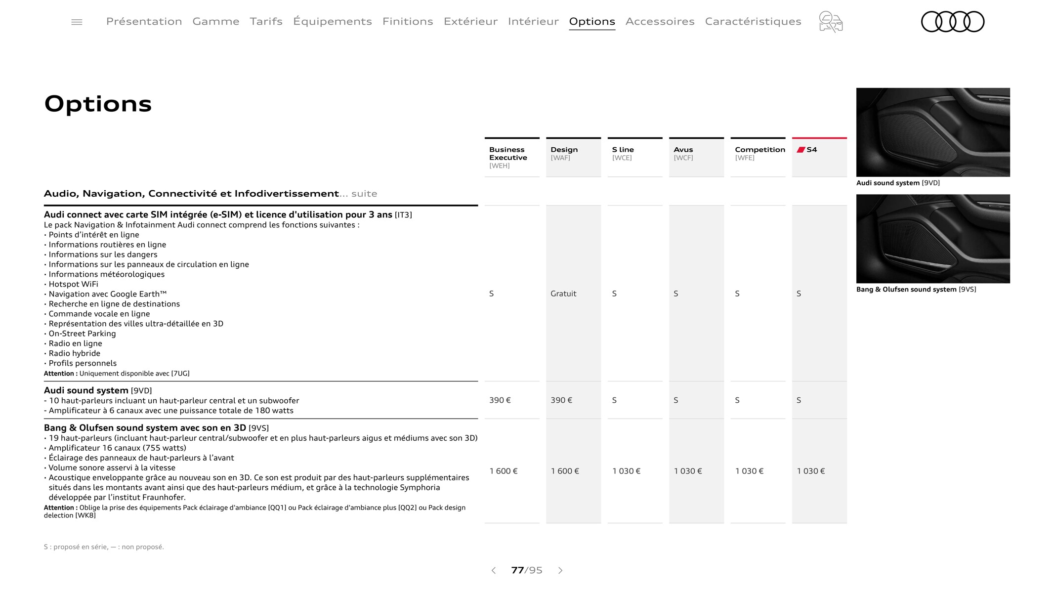Click Audi sound system [9VD] row title
The image size is (1054, 593).
[x=98, y=390]
